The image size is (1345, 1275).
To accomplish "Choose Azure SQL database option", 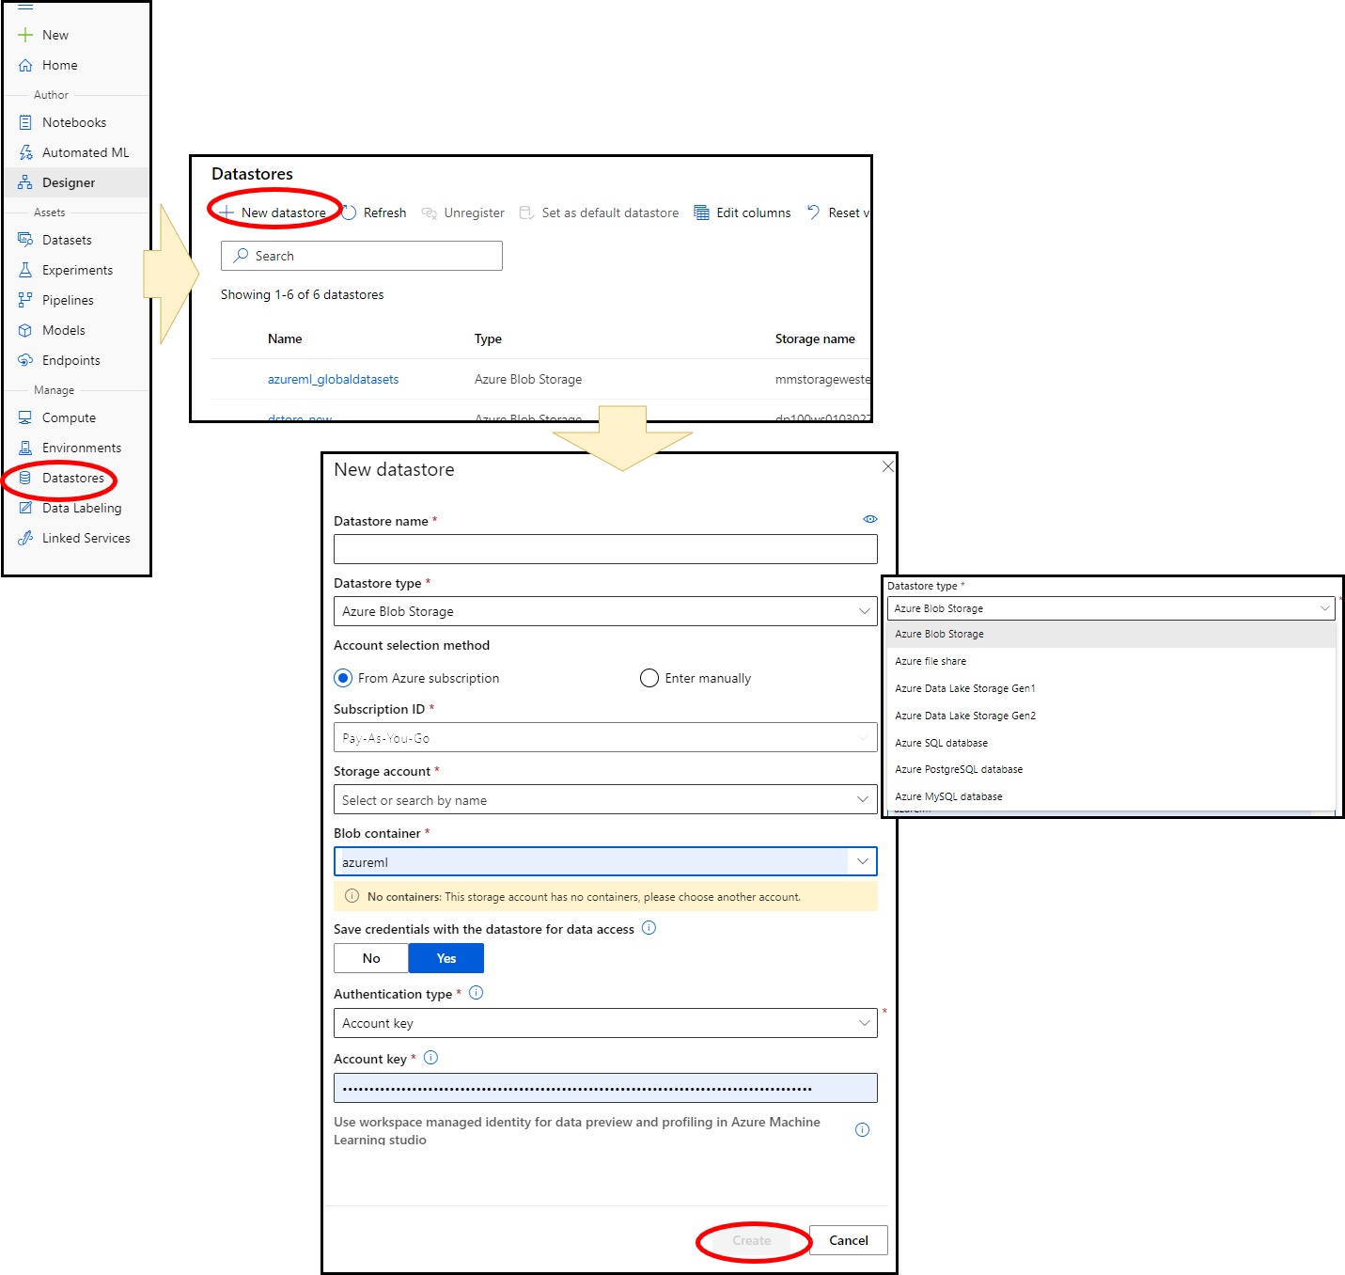I will [1111, 743].
